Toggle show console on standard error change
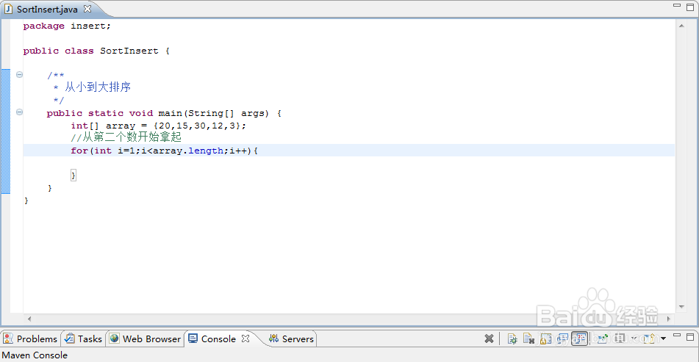 tap(579, 339)
